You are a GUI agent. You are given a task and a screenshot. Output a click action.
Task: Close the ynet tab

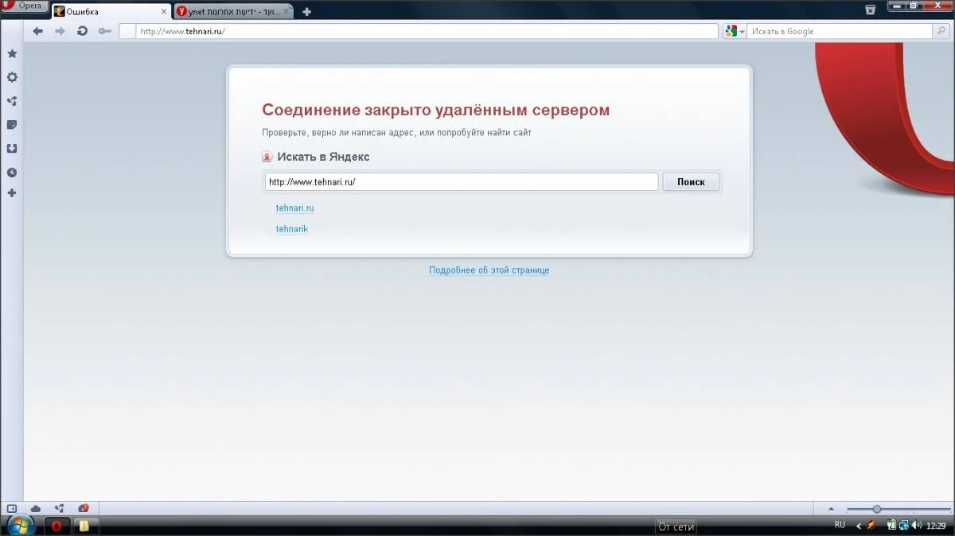click(287, 12)
